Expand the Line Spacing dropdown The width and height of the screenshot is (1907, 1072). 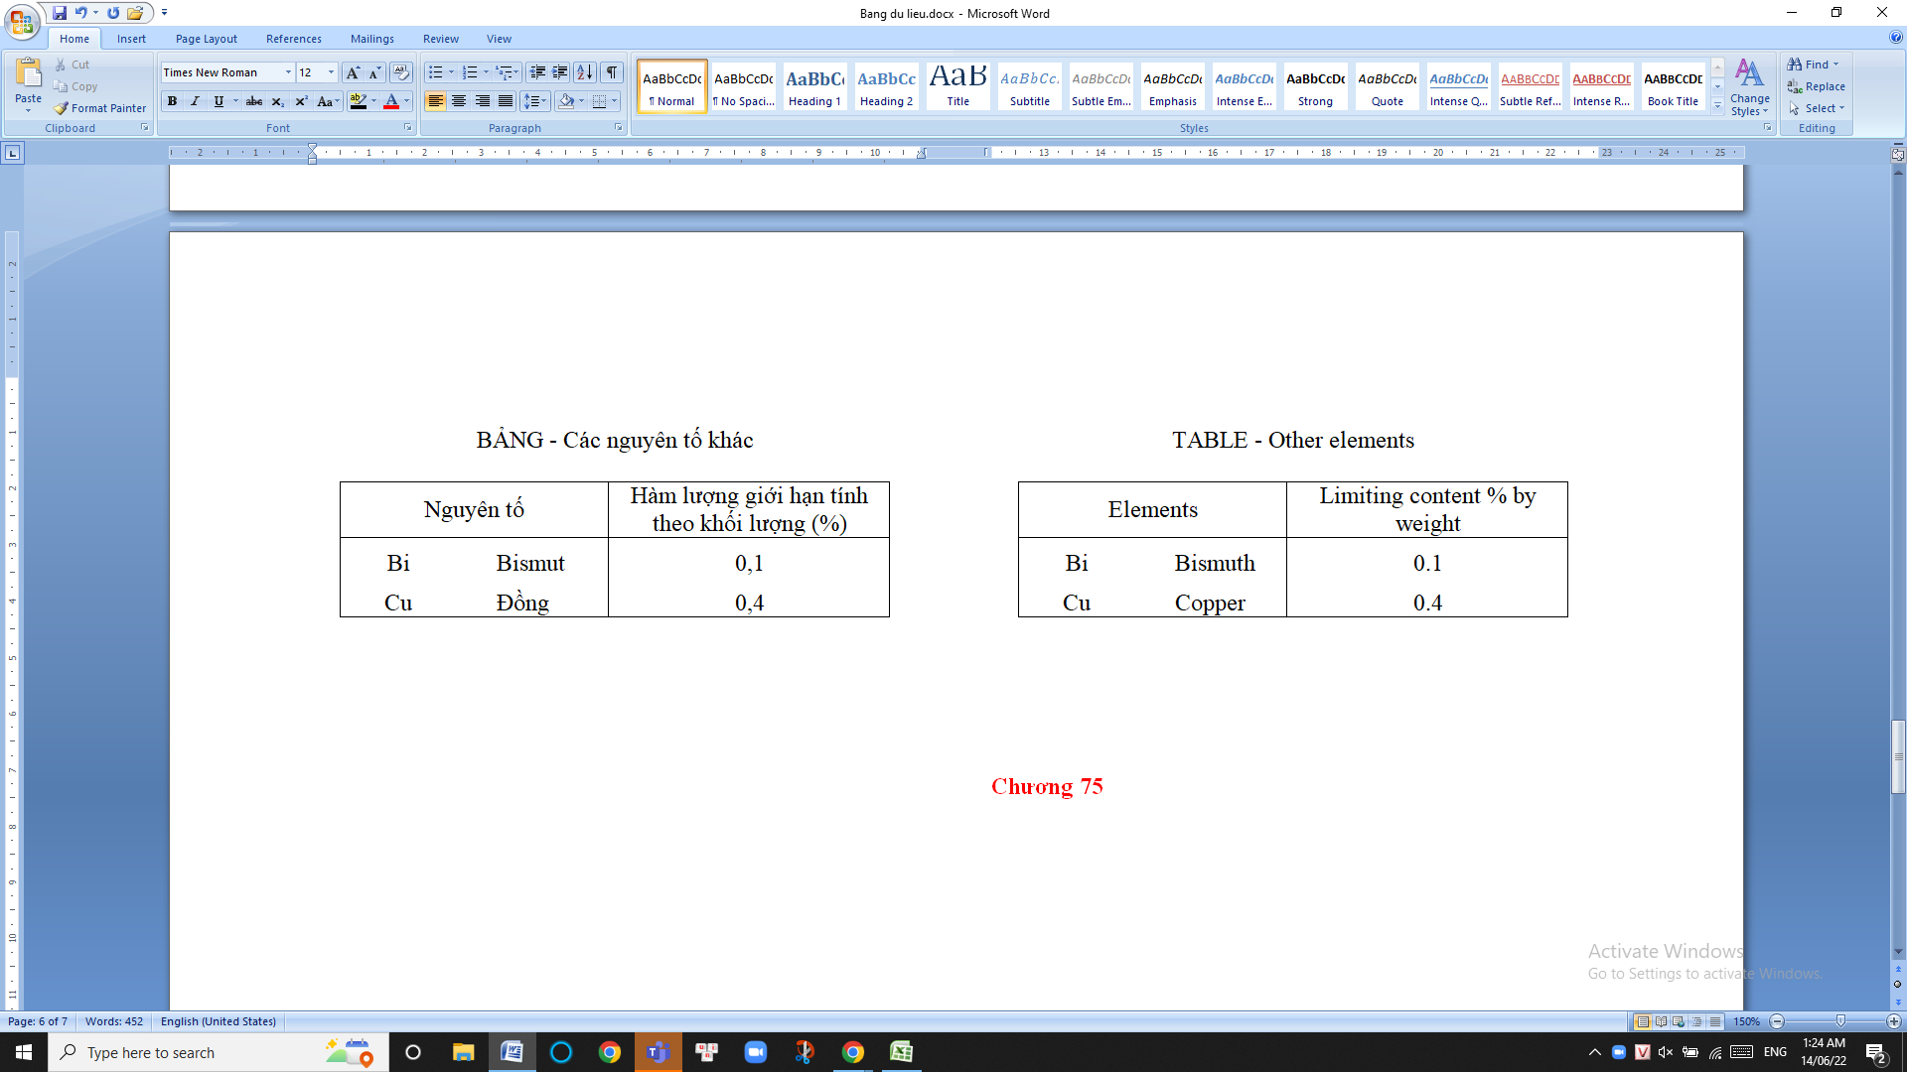(x=544, y=101)
